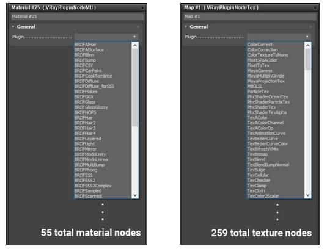Select MayaProjectionTex entry

266,81
